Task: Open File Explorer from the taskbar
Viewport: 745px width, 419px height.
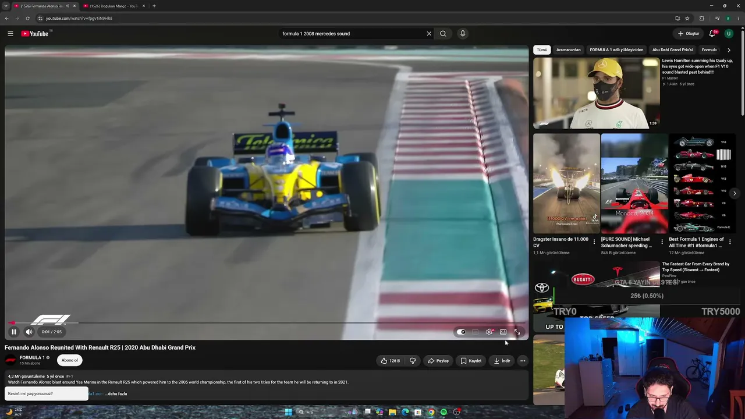Action: pyautogui.click(x=392, y=412)
